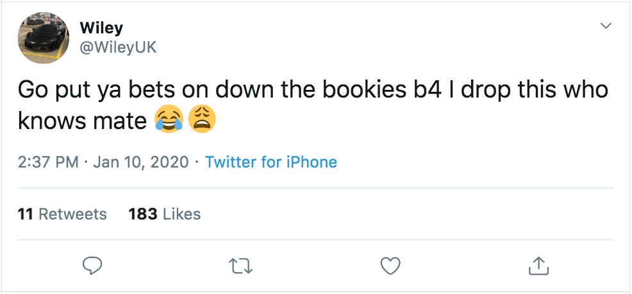Click the face with tears of joy emoji
The width and height of the screenshot is (632, 294).
click(x=169, y=119)
